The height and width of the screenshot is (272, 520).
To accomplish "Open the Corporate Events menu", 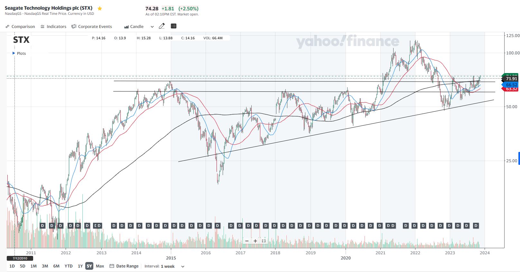I will 92,26.
